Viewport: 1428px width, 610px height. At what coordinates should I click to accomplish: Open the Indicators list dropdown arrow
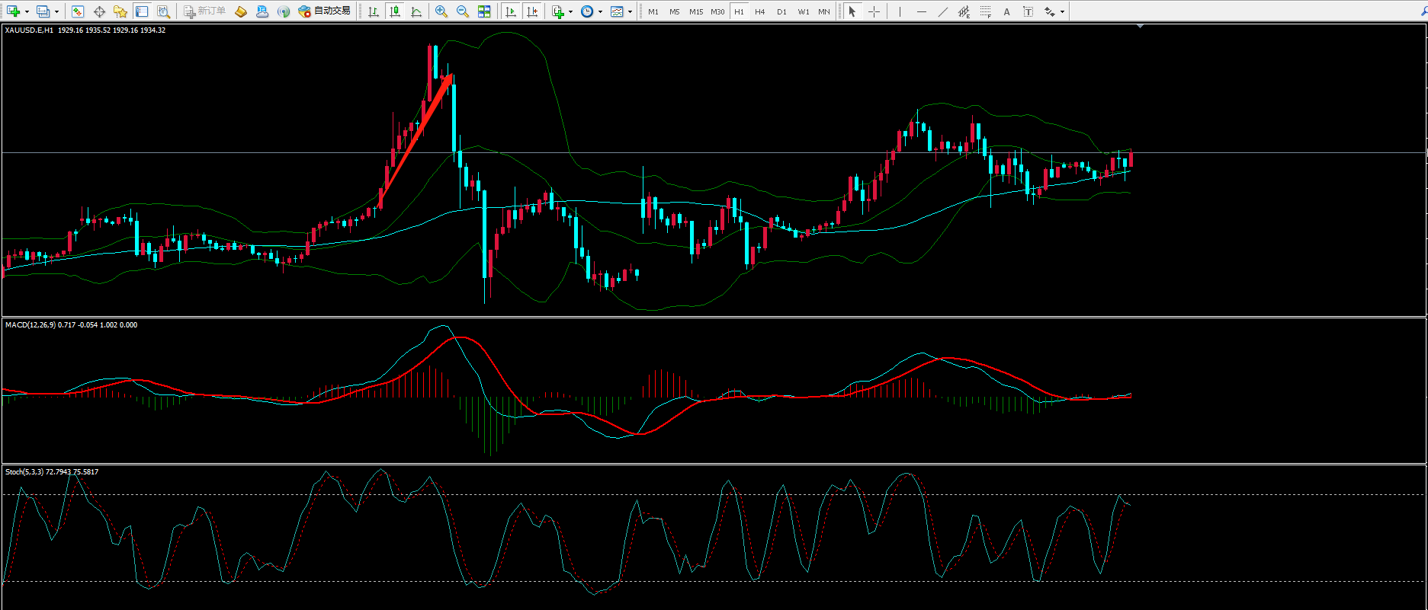point(570,11)
